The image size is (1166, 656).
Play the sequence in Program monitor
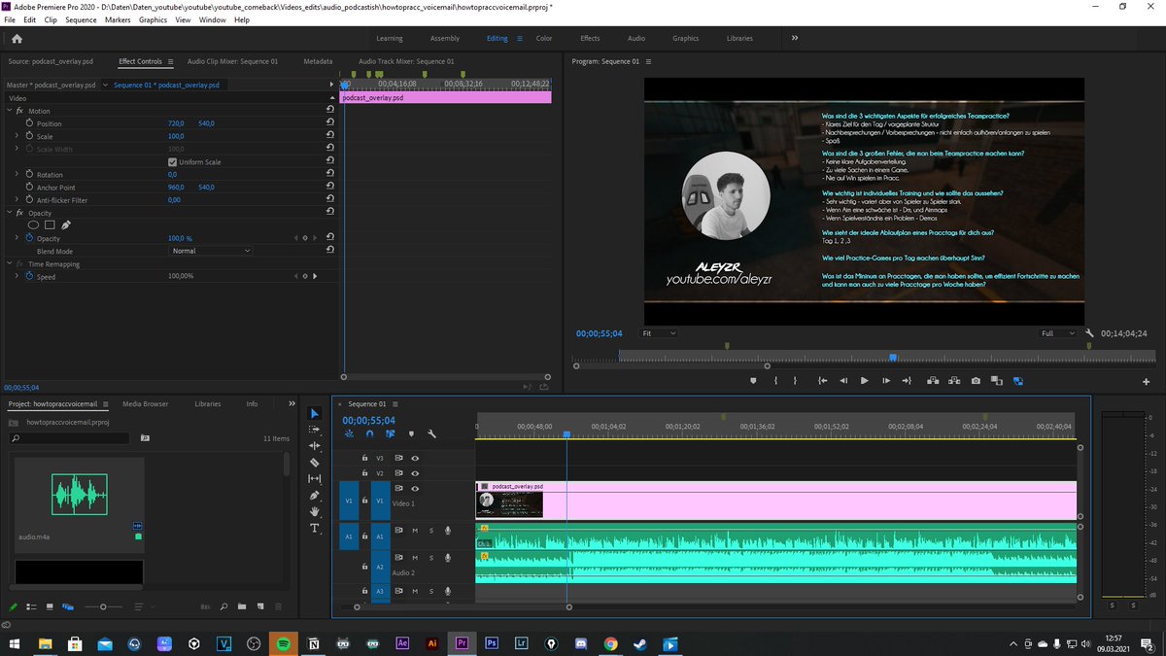pyautogui.click(x=864, y=381)
